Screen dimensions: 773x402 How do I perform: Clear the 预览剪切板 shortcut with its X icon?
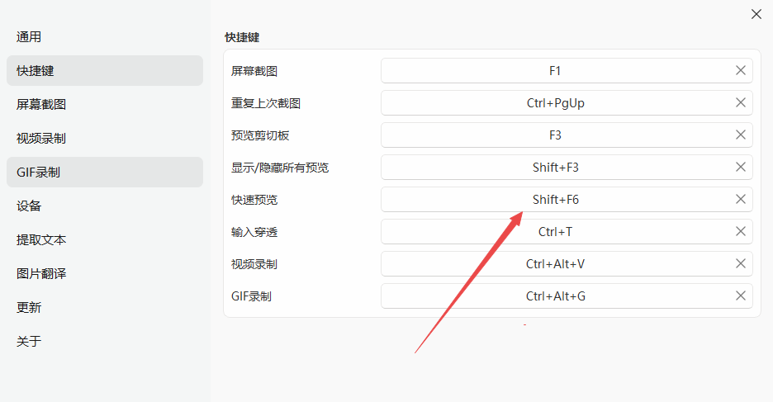[x=741, y=135]
